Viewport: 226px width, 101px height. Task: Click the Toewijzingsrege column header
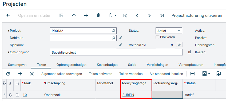(x=136, y=85)
